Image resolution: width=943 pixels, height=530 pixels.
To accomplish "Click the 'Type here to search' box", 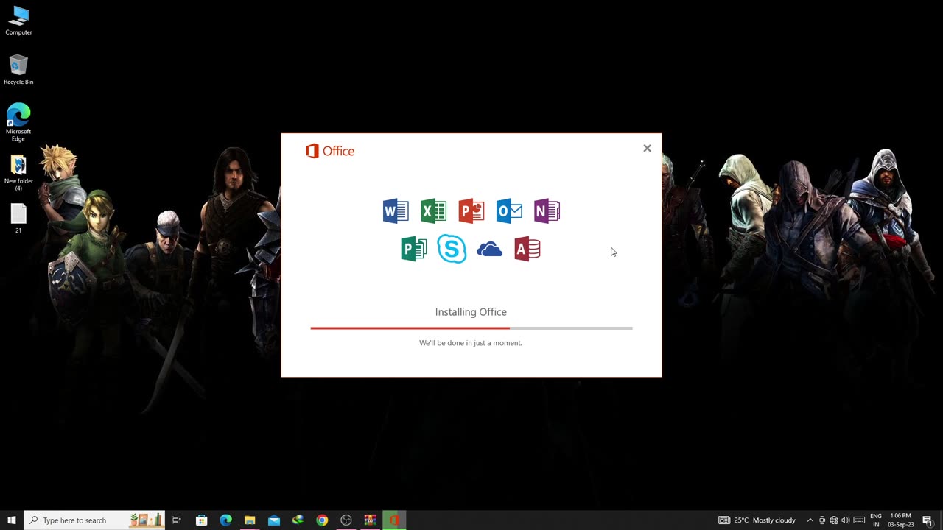I will point(94,520).
